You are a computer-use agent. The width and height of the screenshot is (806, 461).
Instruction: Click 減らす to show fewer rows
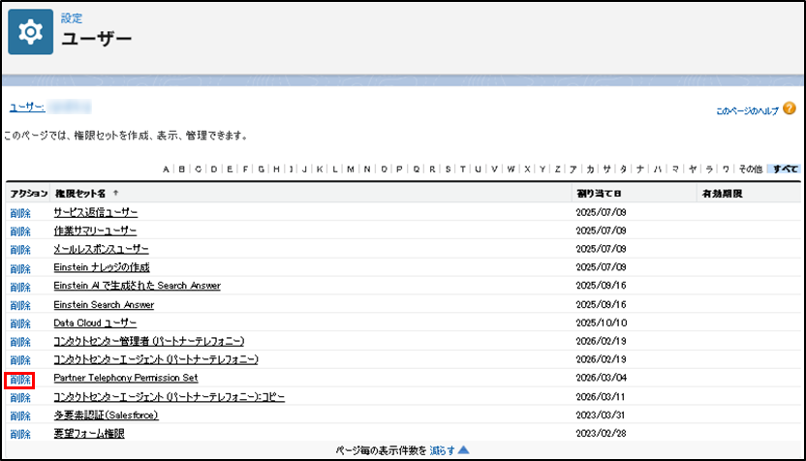tap(442, 450)
